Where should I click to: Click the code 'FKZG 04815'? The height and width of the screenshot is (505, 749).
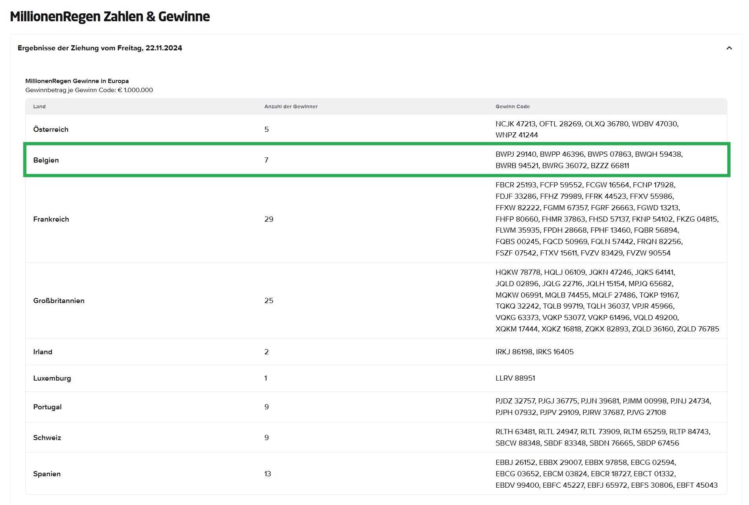pyautogui.click(x=697, y=219)
